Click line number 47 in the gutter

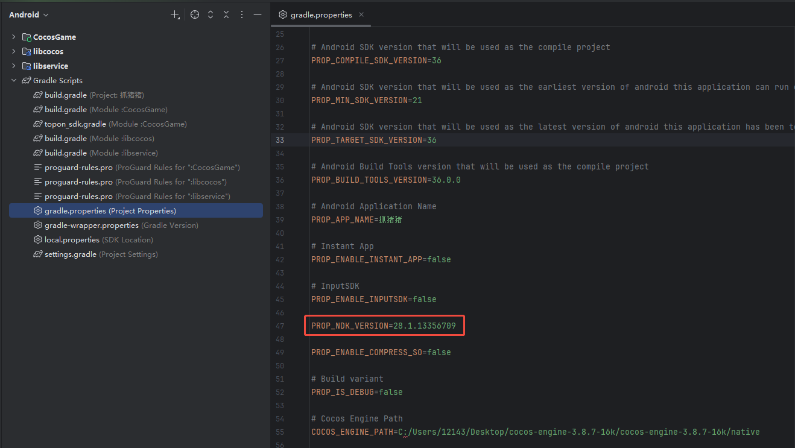pos(279,326)
